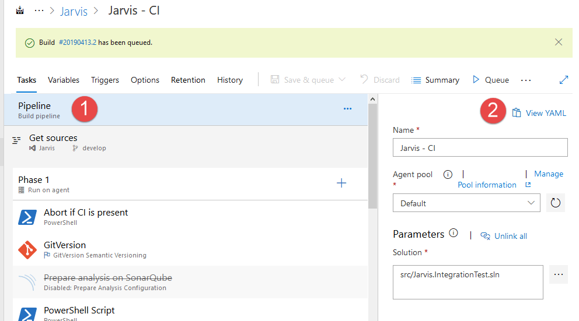Open the History tab
This screenshot has width=579, height=321.
click(230, 80)
